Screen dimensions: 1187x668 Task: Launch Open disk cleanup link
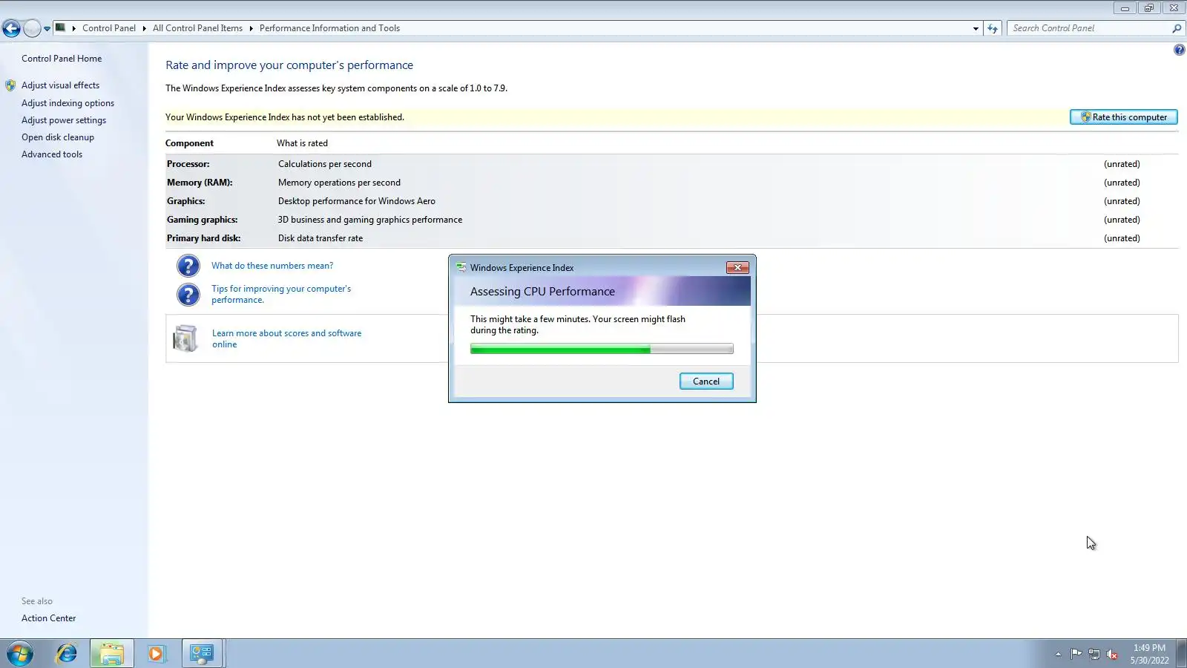tap(58, 137)
